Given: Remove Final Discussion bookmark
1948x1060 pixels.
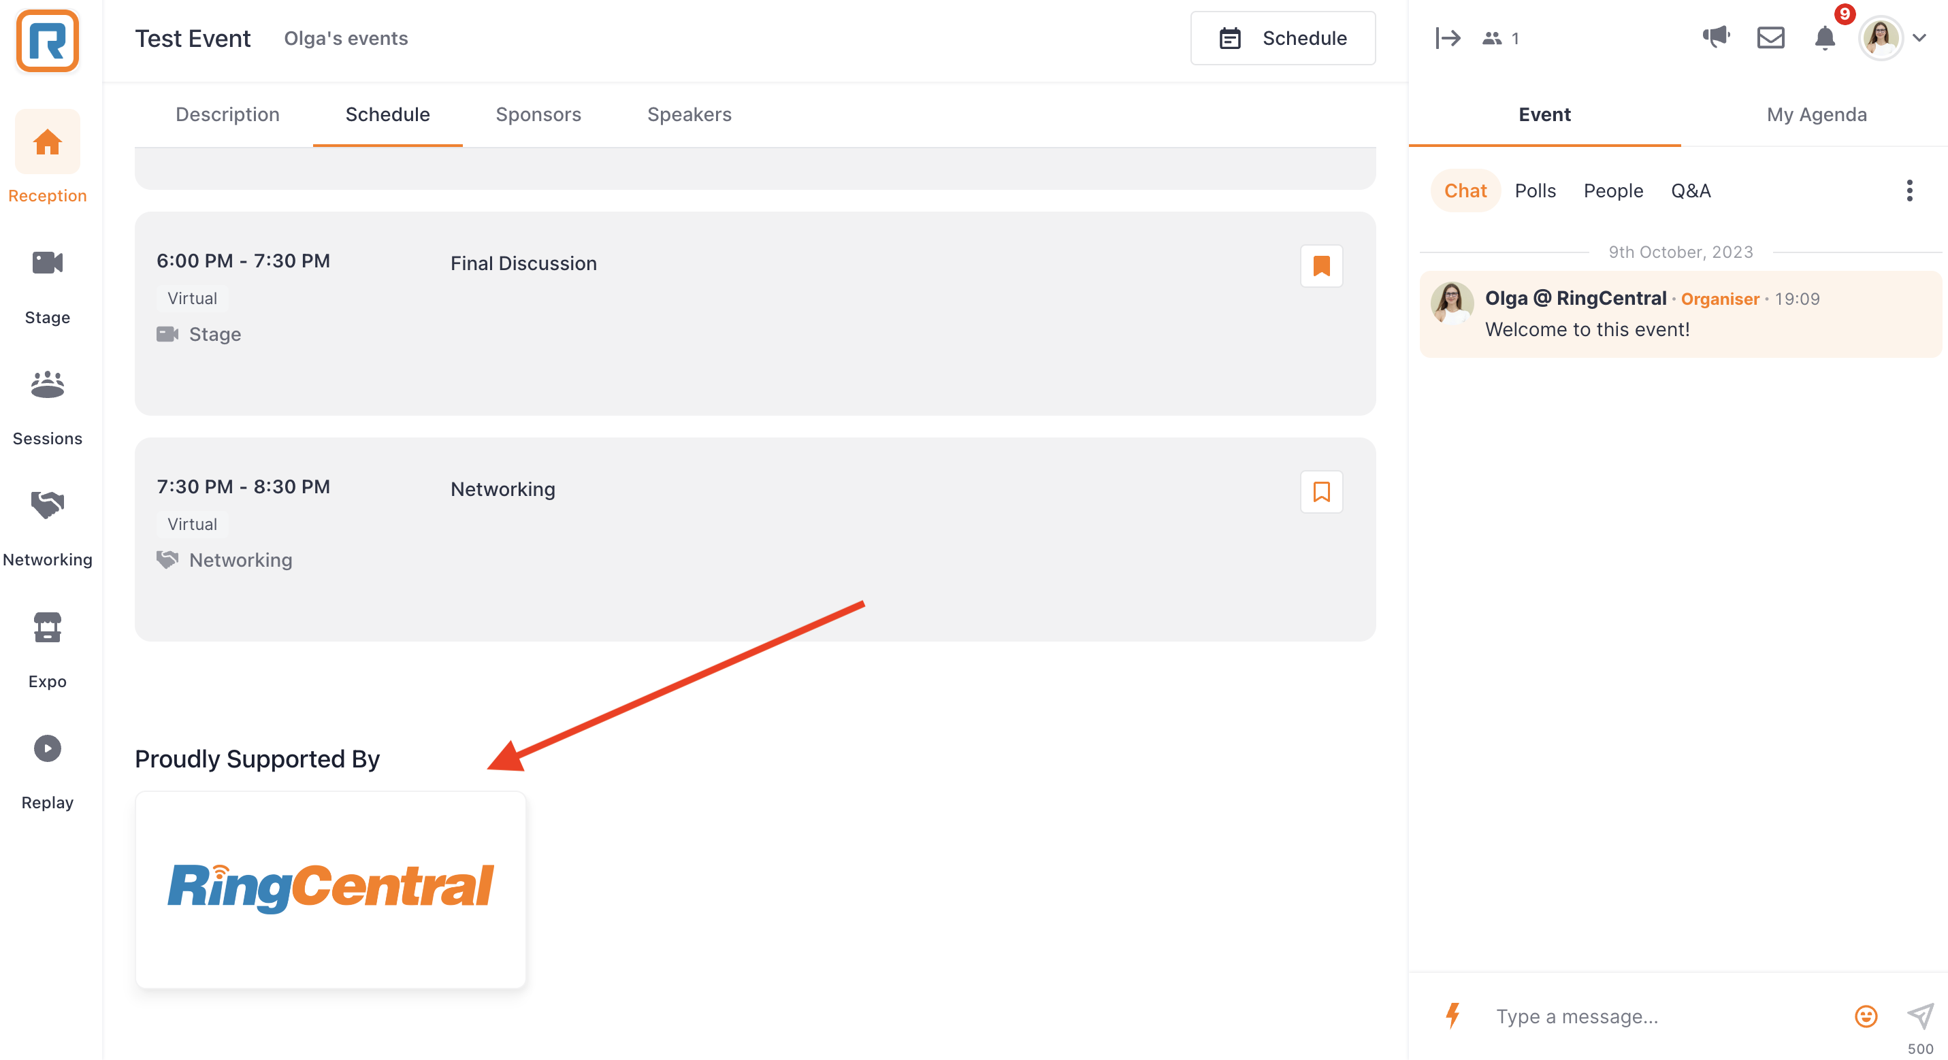Looking at the screenshot, I should click(x=1321, y=265).
